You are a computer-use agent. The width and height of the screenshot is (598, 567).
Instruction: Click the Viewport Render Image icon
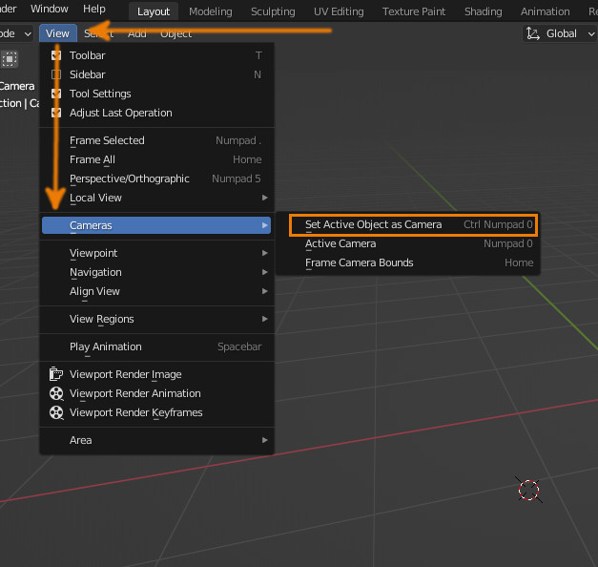click(x=56, y=374)
